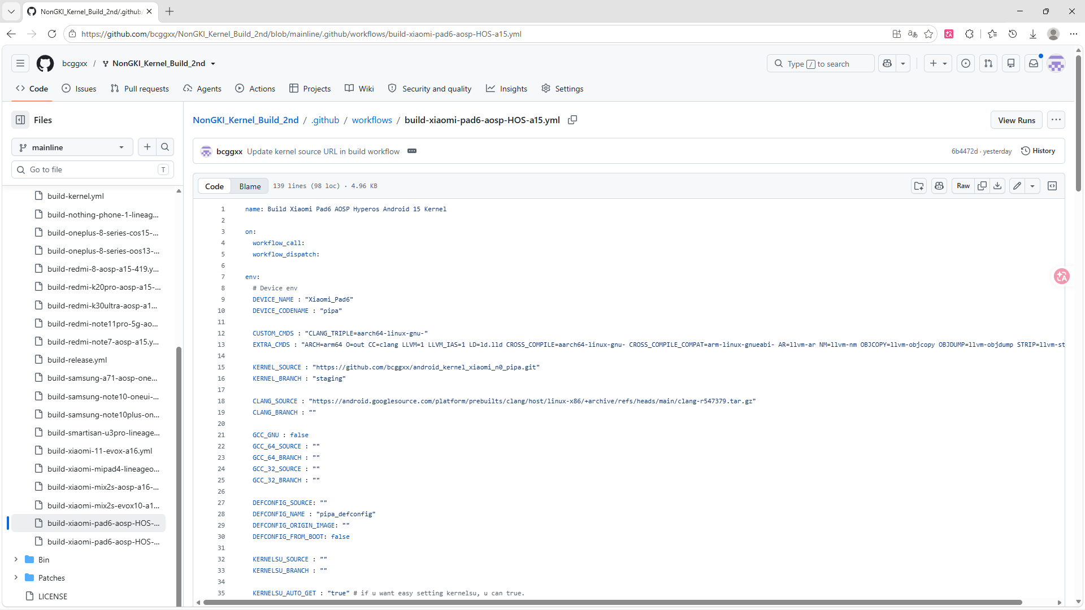Search this repository's files
The width and height of the screenshot is (1085, 610).
(x=165, y=147)
